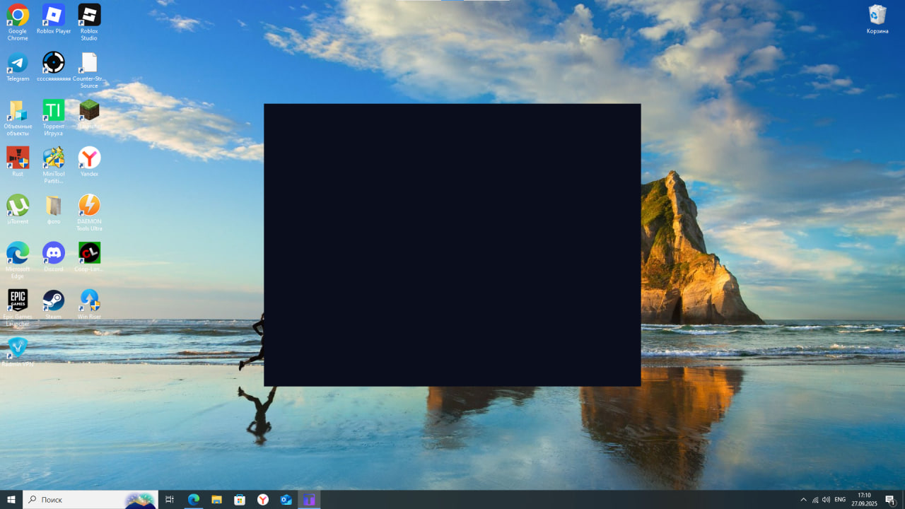Open the Task View button
Screen dimensions: 905x509
tap(170, 500)
